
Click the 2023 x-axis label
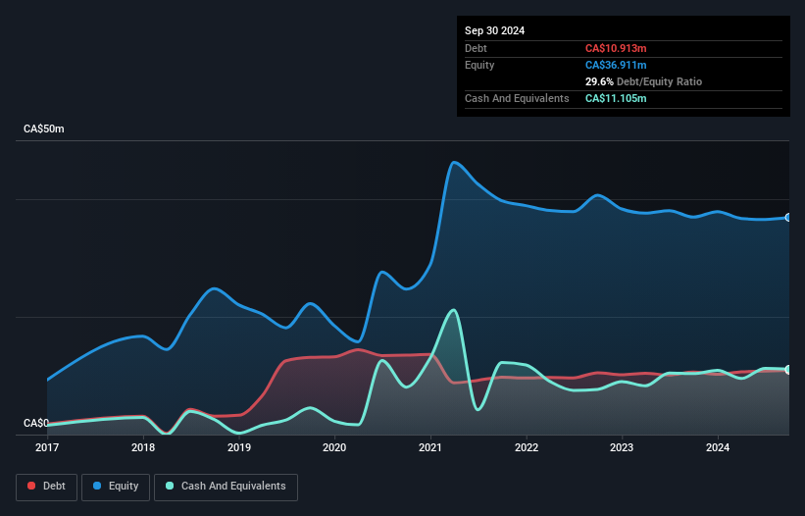point(622,447)
